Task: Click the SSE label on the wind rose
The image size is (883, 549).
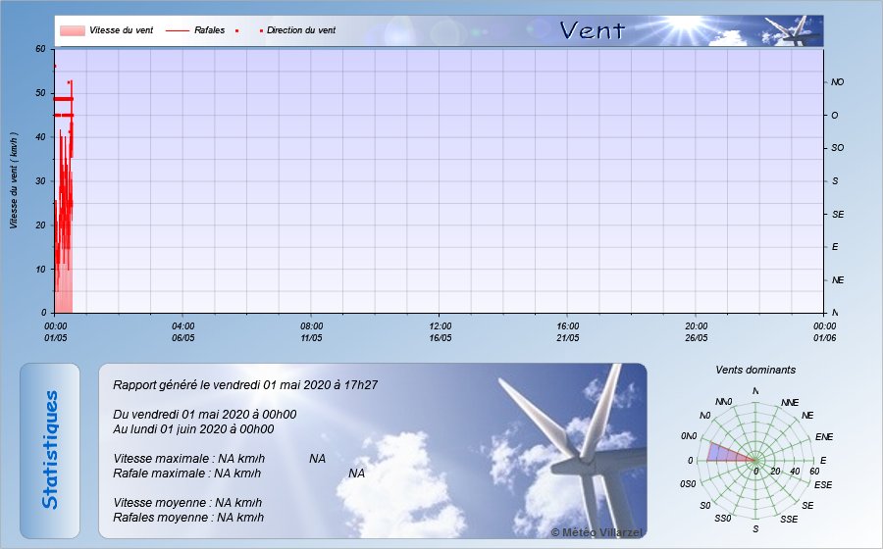Action: [787, 519]
